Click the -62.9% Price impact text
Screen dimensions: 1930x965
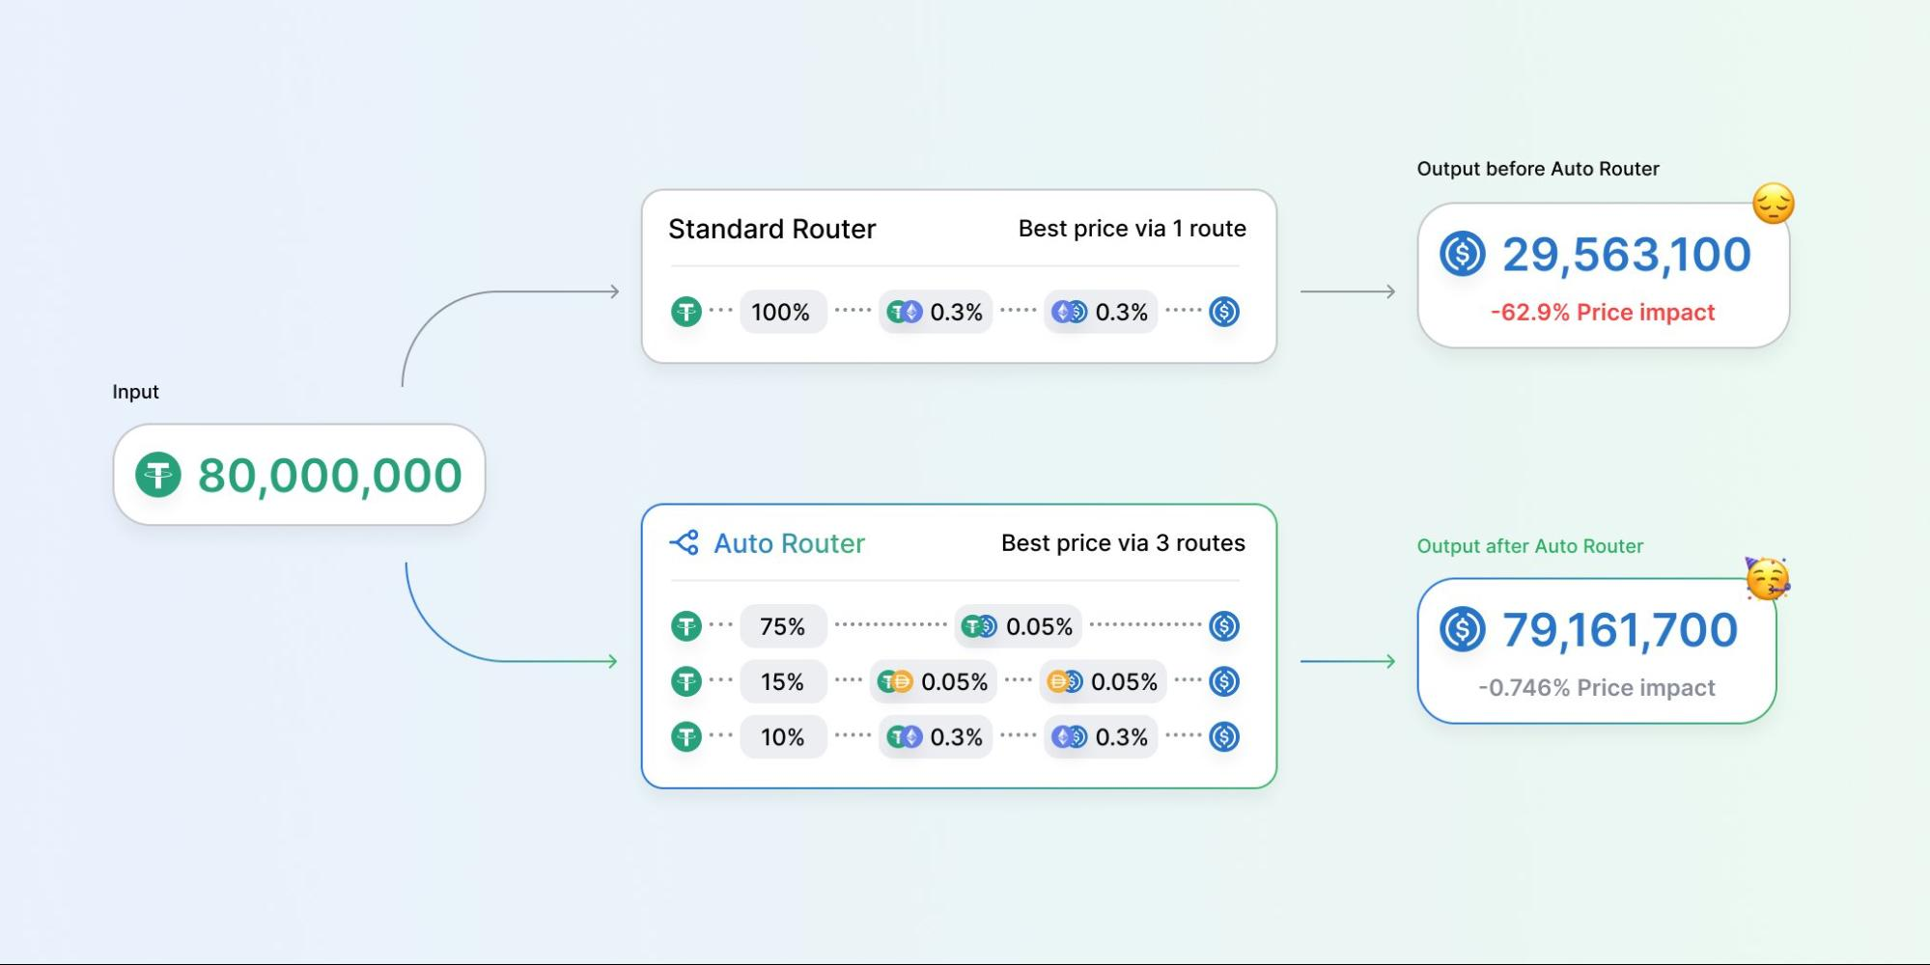coord(1603,312)
